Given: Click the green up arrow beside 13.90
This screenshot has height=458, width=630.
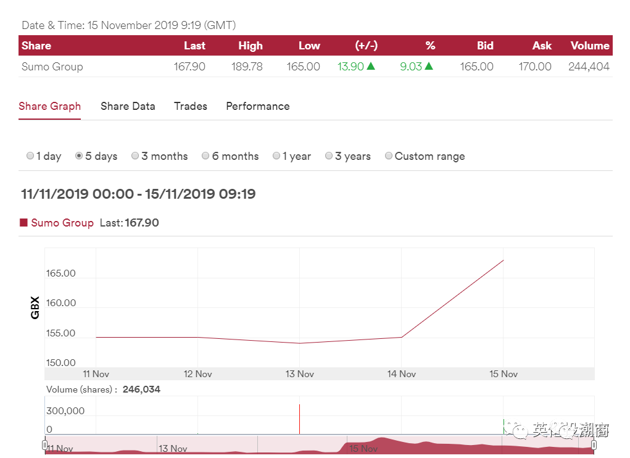Looking at the screenshot, I should coord(371,66).
